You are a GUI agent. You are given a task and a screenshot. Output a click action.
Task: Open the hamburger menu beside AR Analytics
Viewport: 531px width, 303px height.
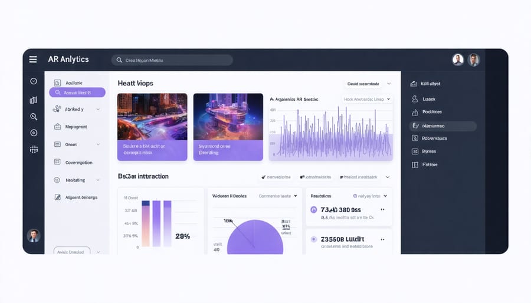[x=33, y=60]
